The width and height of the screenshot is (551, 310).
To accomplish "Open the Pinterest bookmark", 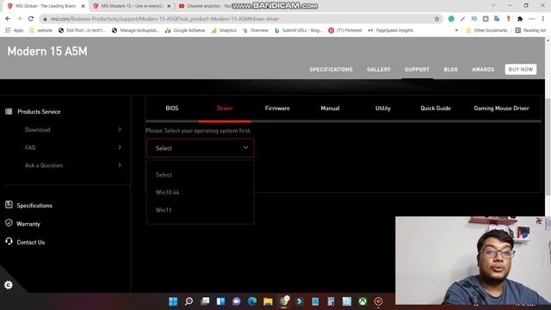I will point(345,31).
